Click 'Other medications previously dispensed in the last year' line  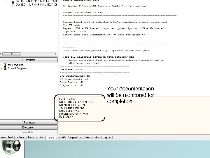107,51
